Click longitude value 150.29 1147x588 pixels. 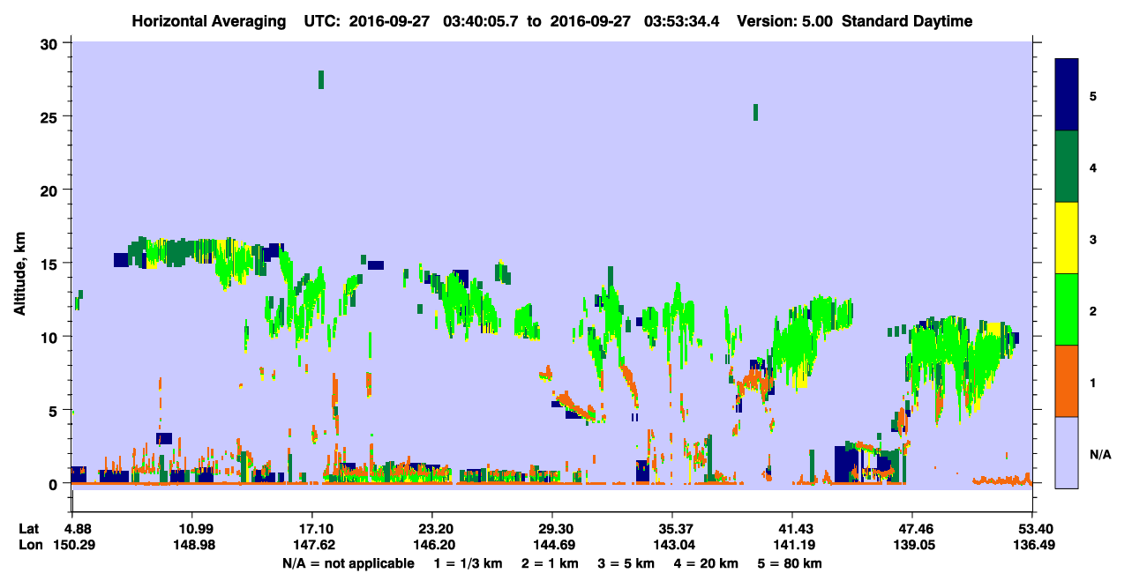[x=73, y=545]
